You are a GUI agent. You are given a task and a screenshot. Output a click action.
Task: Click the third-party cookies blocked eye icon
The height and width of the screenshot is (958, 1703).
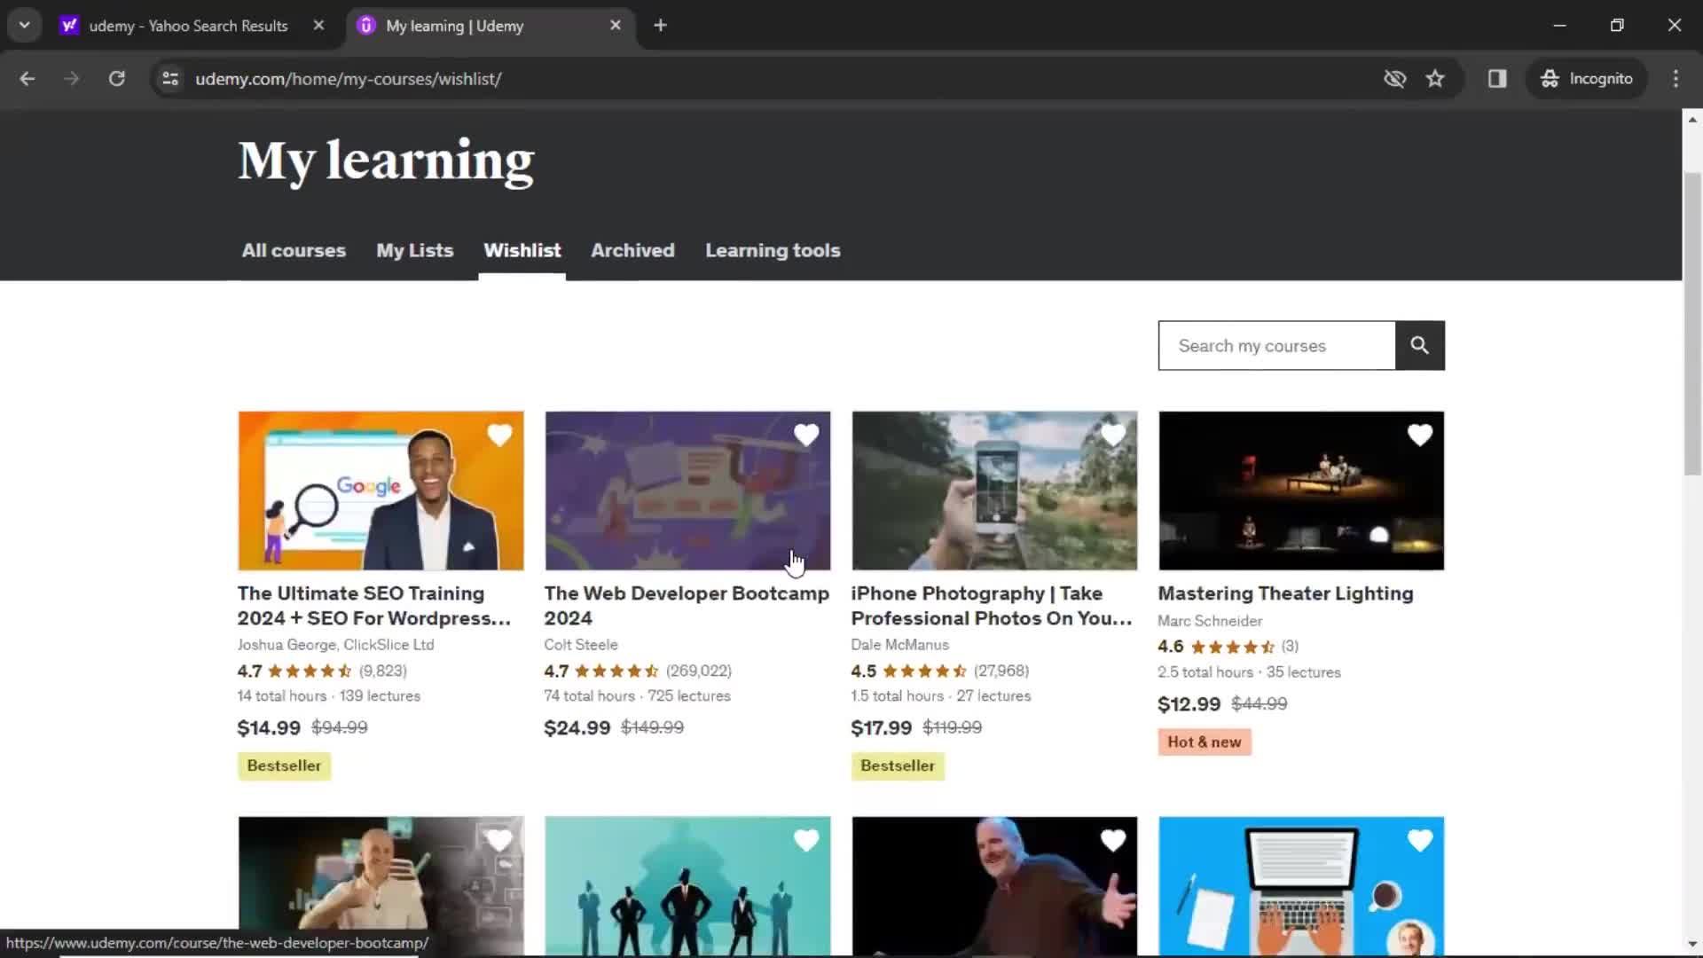click(x=1394, y=79)
